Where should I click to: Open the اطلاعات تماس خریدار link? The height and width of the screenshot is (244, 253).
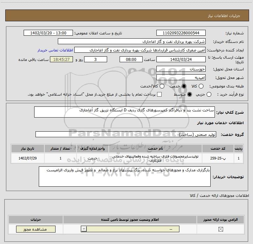55,50
